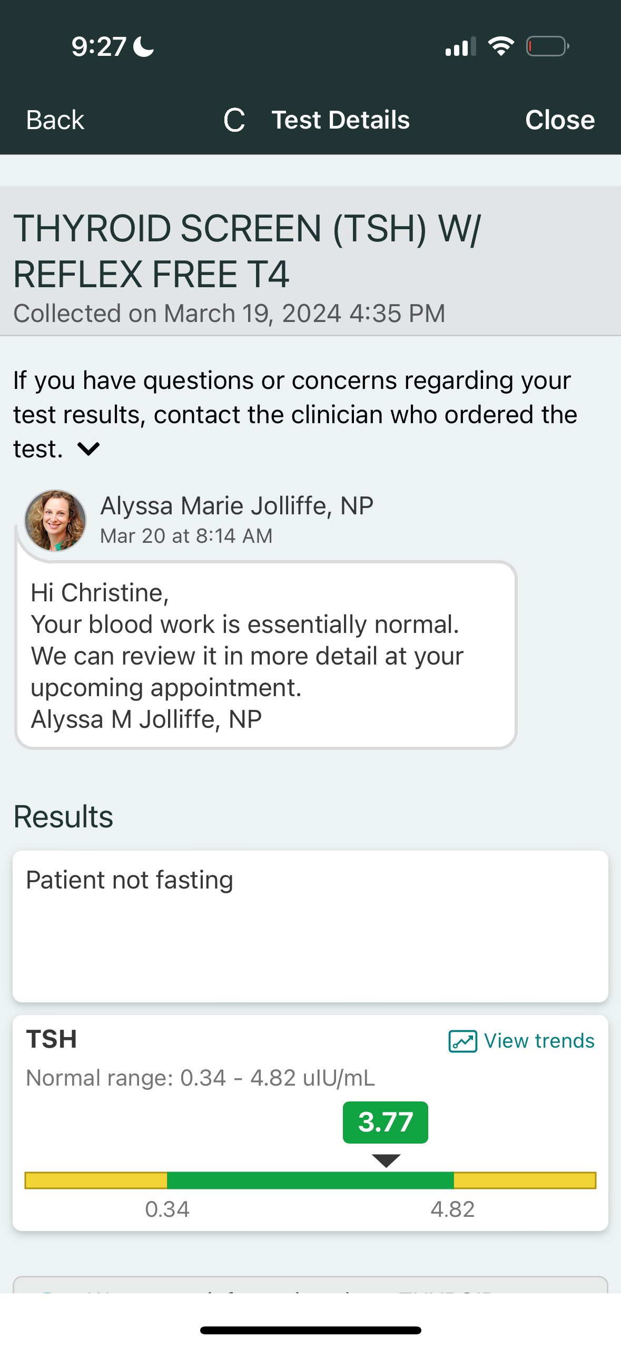Tap Alyssa Marie Jolliffe's profile photo
This screenshot has height=1347, width=621.
[55, 521]
